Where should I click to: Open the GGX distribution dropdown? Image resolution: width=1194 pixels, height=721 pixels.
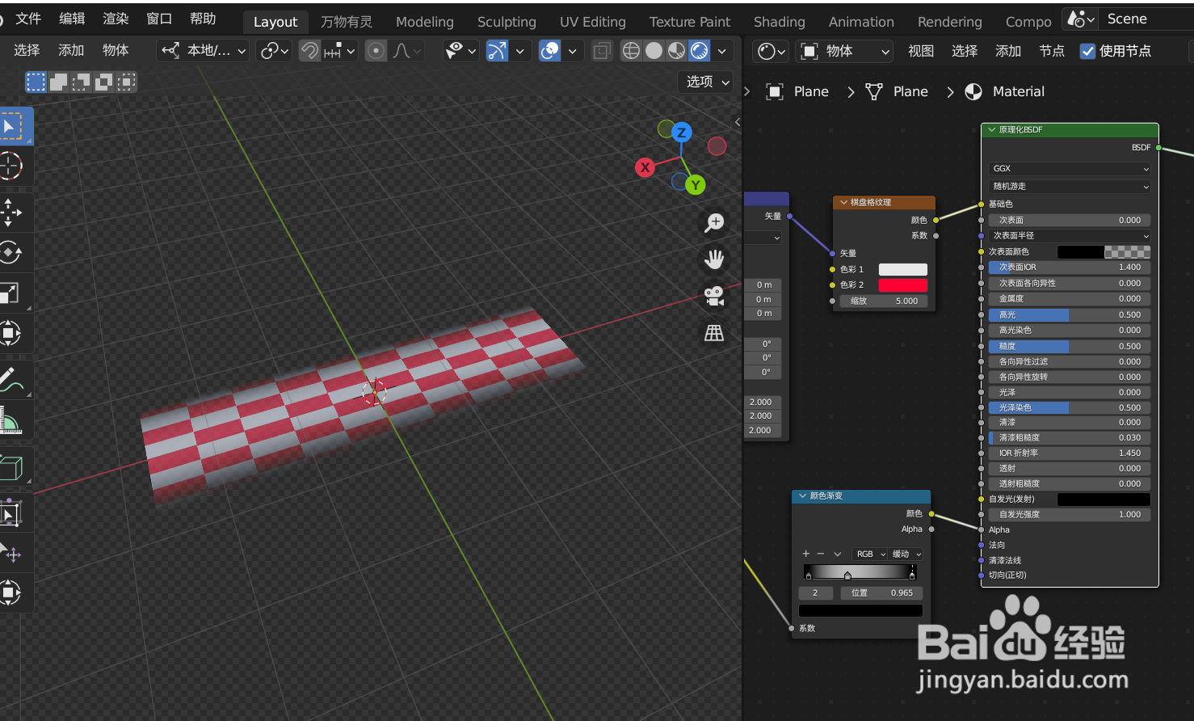point(1070,169)
